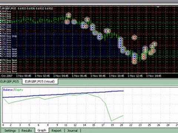Select the EURGBP,M15 (visual) chart tab
Viewport: 178px width, 133px height.
40,82
